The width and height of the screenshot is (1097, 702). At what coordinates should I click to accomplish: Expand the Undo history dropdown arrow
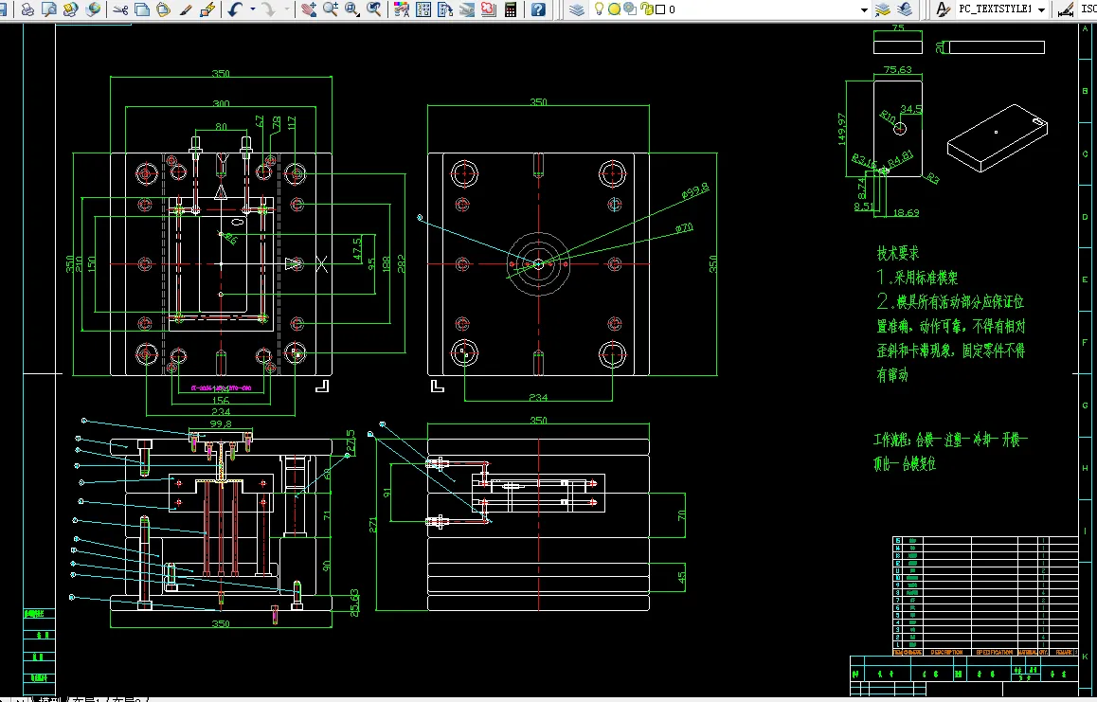pos(252,9)
